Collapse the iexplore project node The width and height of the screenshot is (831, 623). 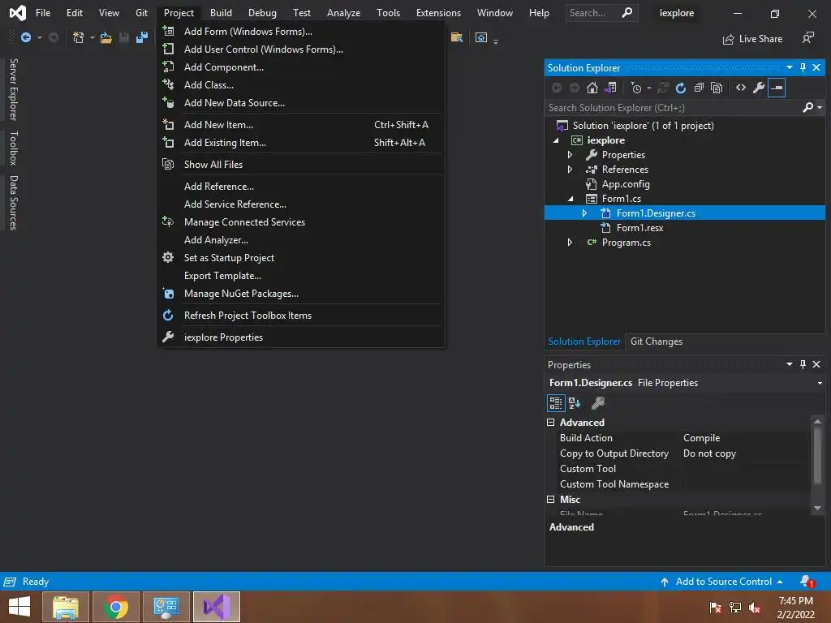pyautogui.click(x=556, y=140)
